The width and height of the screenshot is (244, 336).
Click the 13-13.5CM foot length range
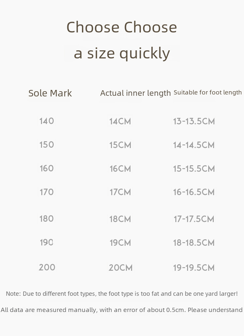[194, 121]
